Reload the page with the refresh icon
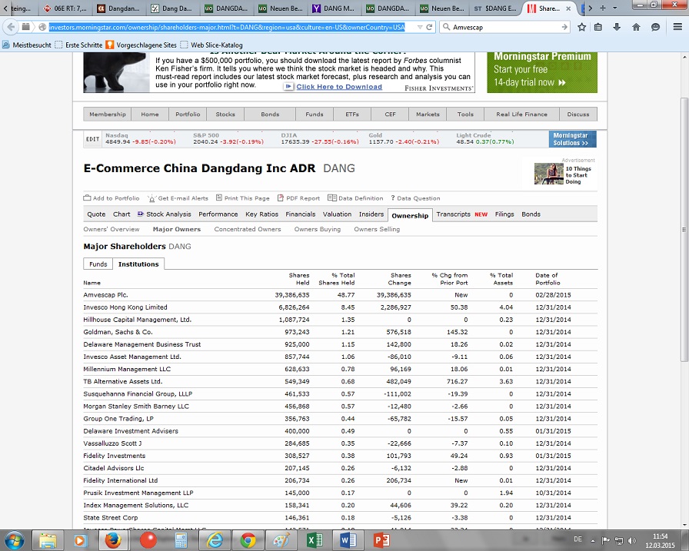 [428, 26]
